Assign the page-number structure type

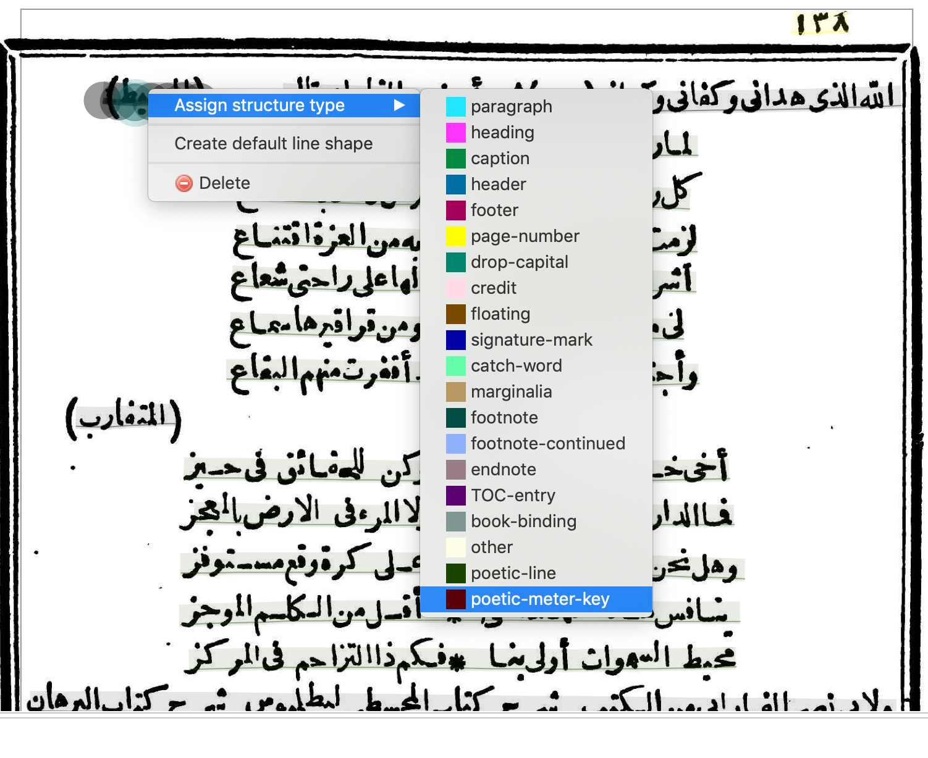[536, 236]
